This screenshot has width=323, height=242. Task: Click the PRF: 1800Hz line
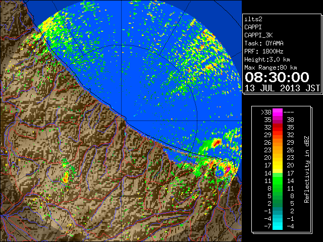click(x=263, y=51)
